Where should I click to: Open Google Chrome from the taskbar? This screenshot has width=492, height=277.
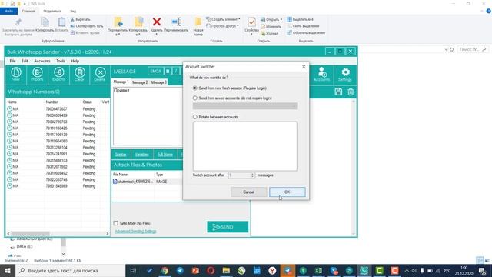click(165, 270)
